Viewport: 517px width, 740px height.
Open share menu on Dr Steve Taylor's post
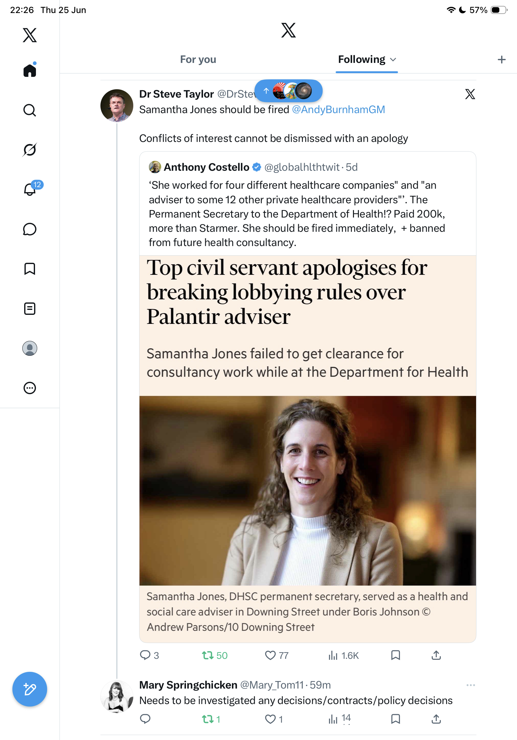pos(436,655)
